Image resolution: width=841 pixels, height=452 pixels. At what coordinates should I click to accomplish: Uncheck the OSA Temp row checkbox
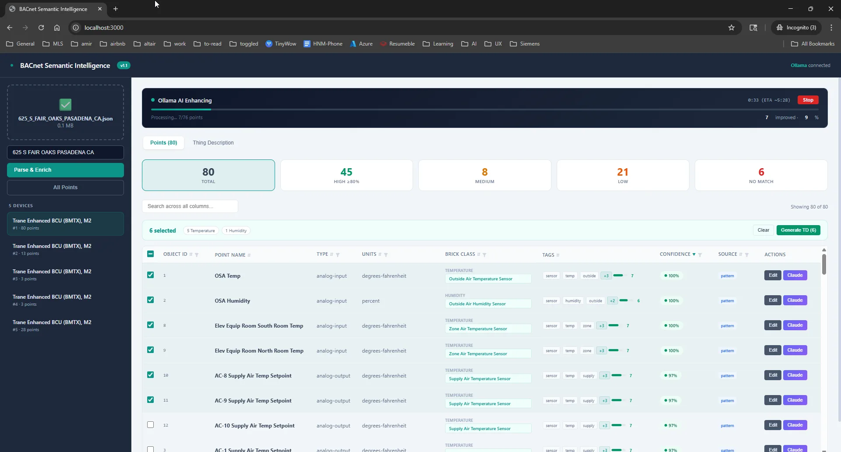(151, 275)
